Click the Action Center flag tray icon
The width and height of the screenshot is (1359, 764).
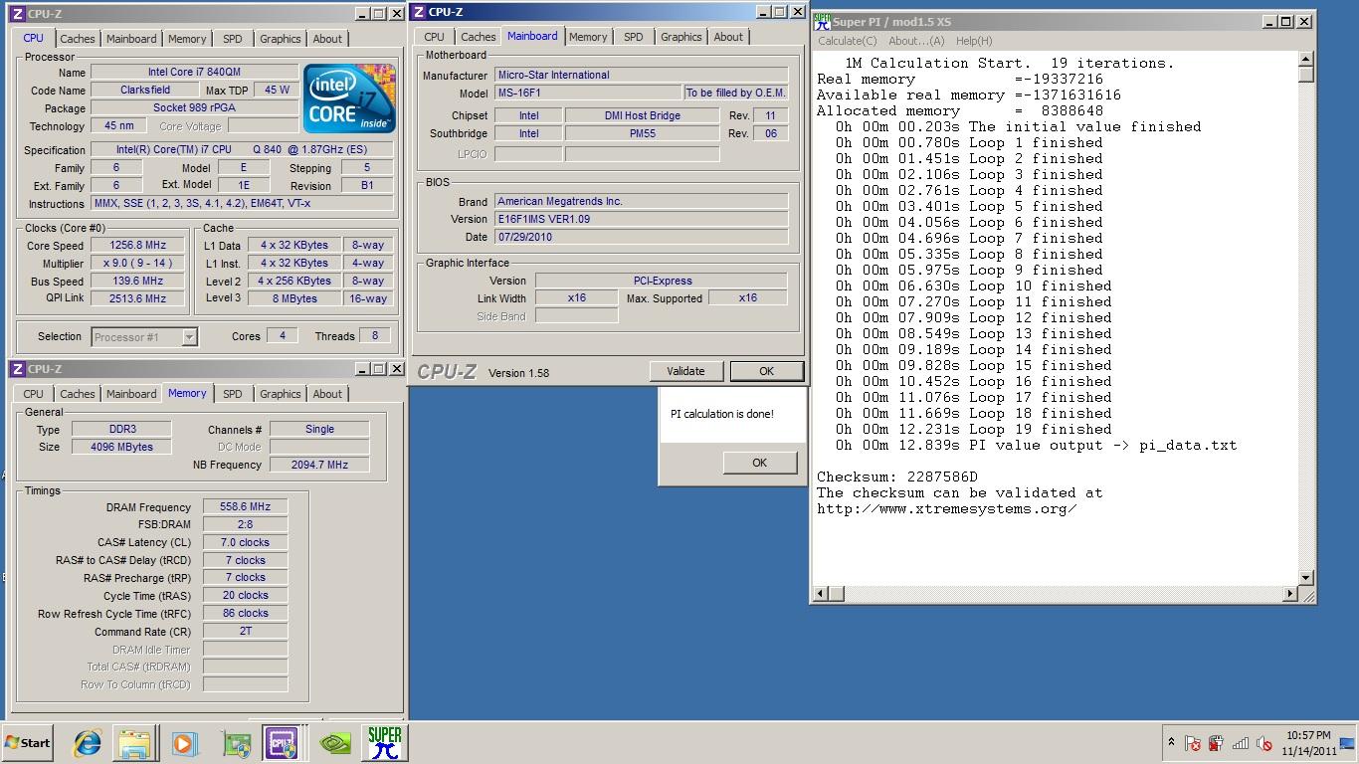point(1193,742)
